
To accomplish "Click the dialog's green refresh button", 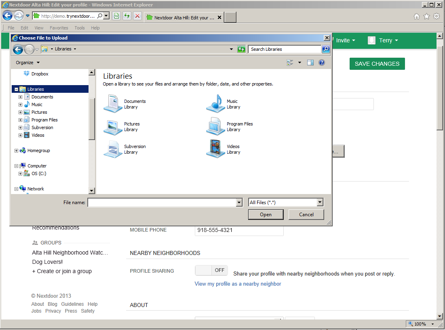I will click(241, 49).
